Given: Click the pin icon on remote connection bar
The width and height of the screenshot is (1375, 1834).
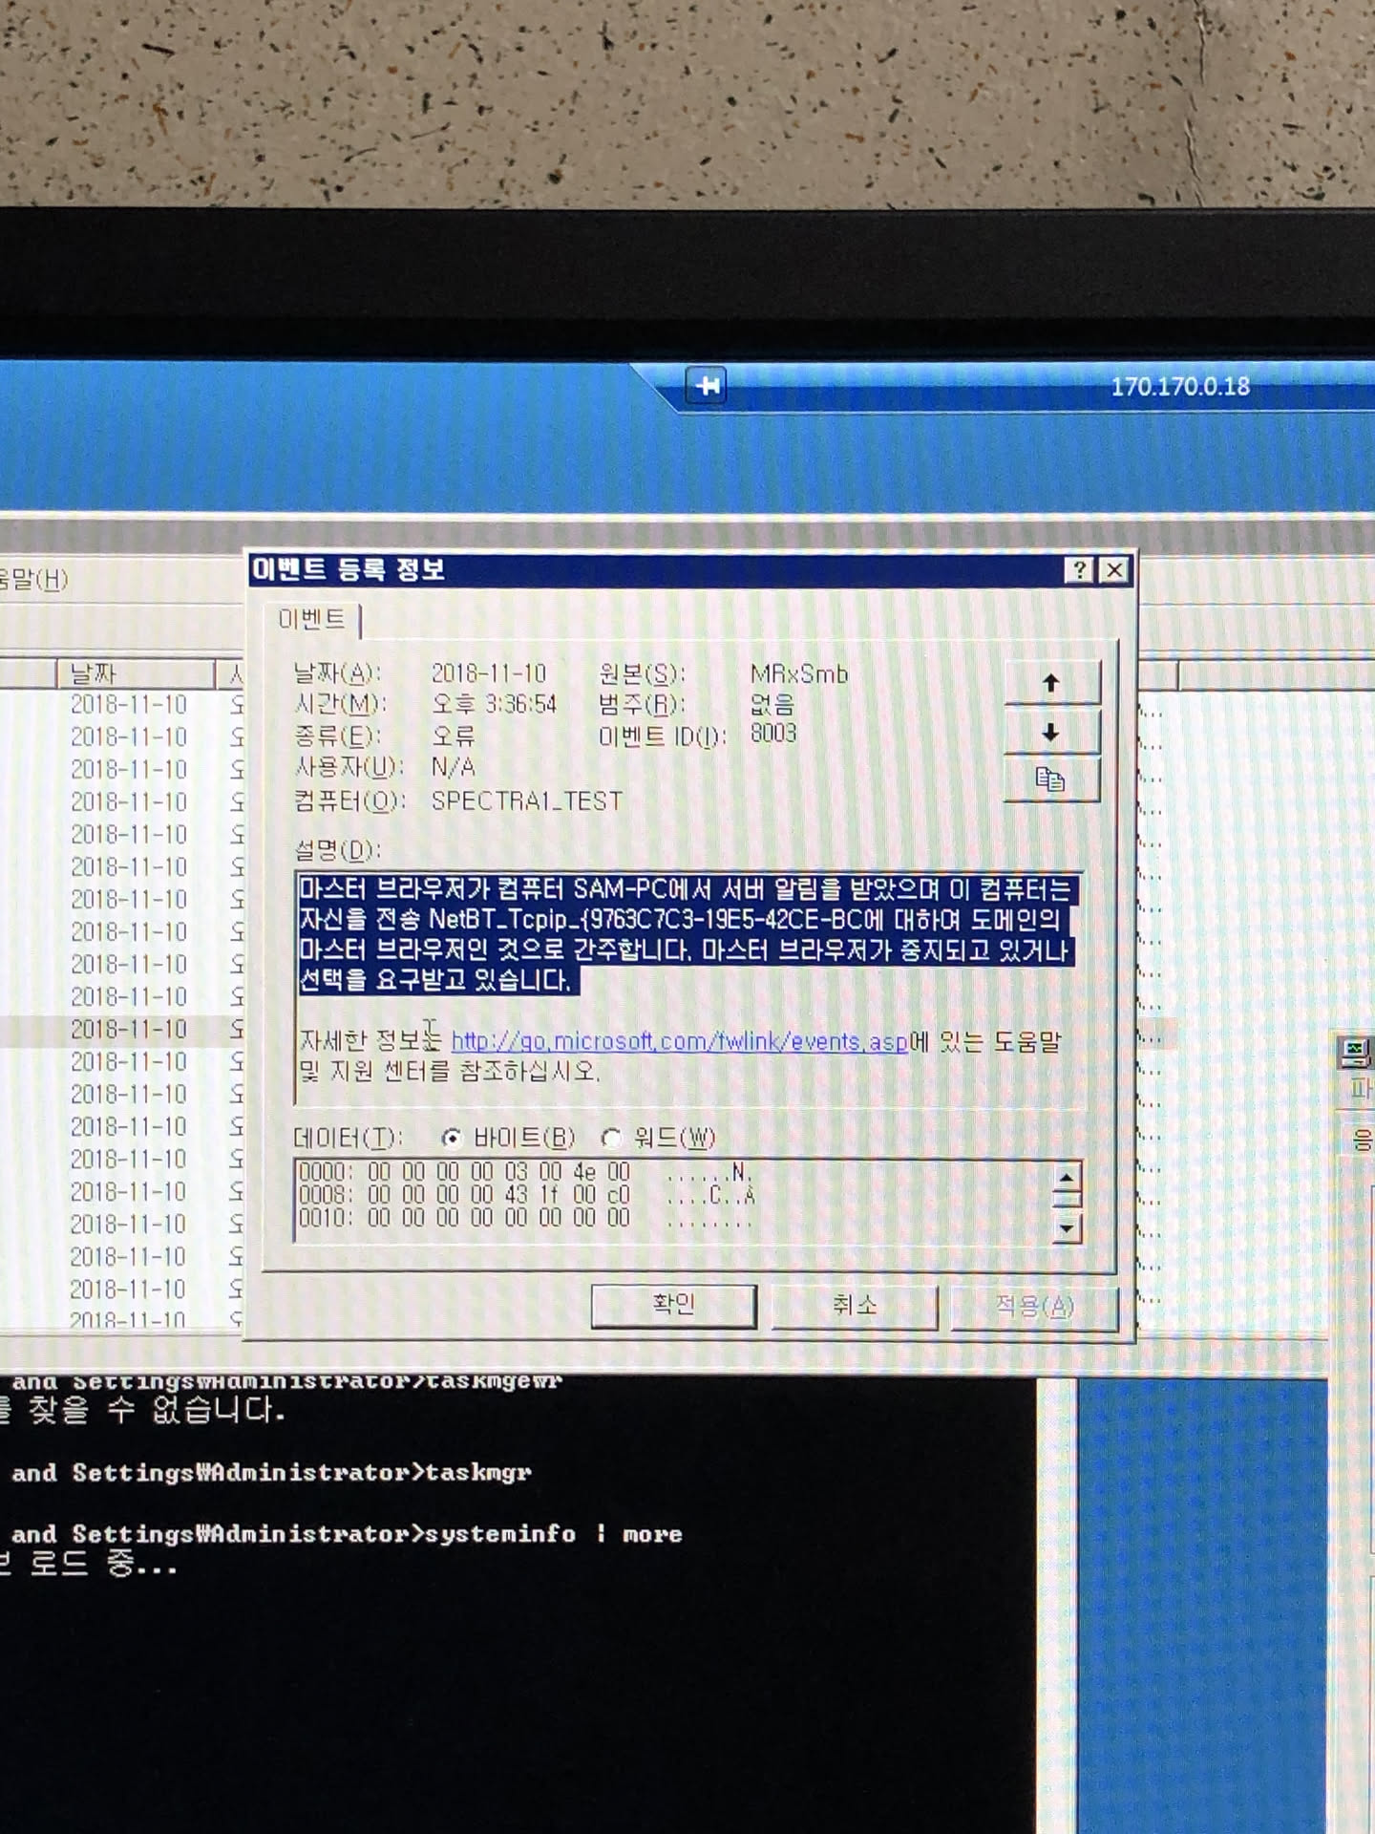Looking at the screenshot, I should [706, 386].
